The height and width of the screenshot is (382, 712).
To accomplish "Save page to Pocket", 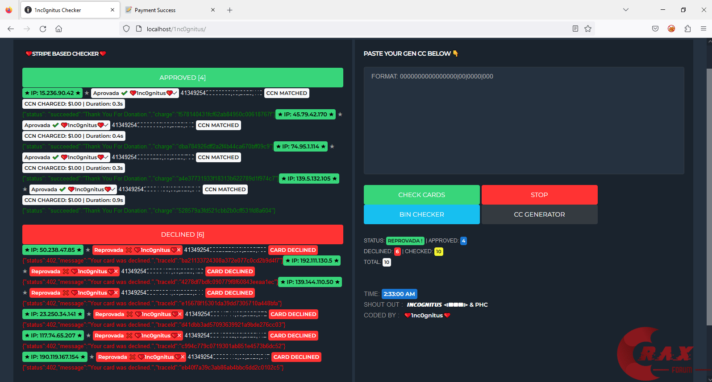I will pyautogui.click(x=655, y=29).
